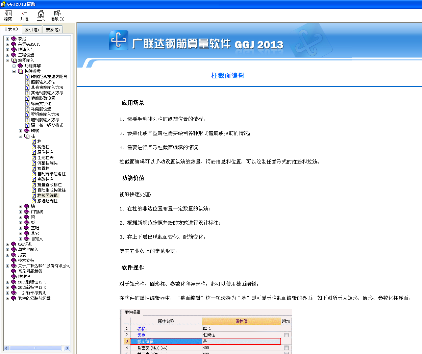Click the 属性编辑 tab in embedded image
The width and height of the screenshot is (422, 354).
coord(132,312)
